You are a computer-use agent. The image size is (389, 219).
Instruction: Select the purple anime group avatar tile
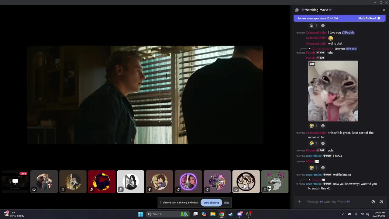[217, 182]
